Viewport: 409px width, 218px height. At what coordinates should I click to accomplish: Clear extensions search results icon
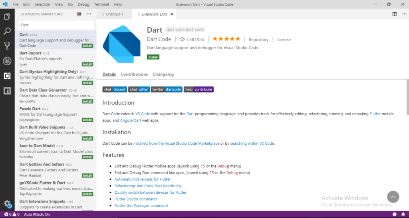(x=79, y=14)
